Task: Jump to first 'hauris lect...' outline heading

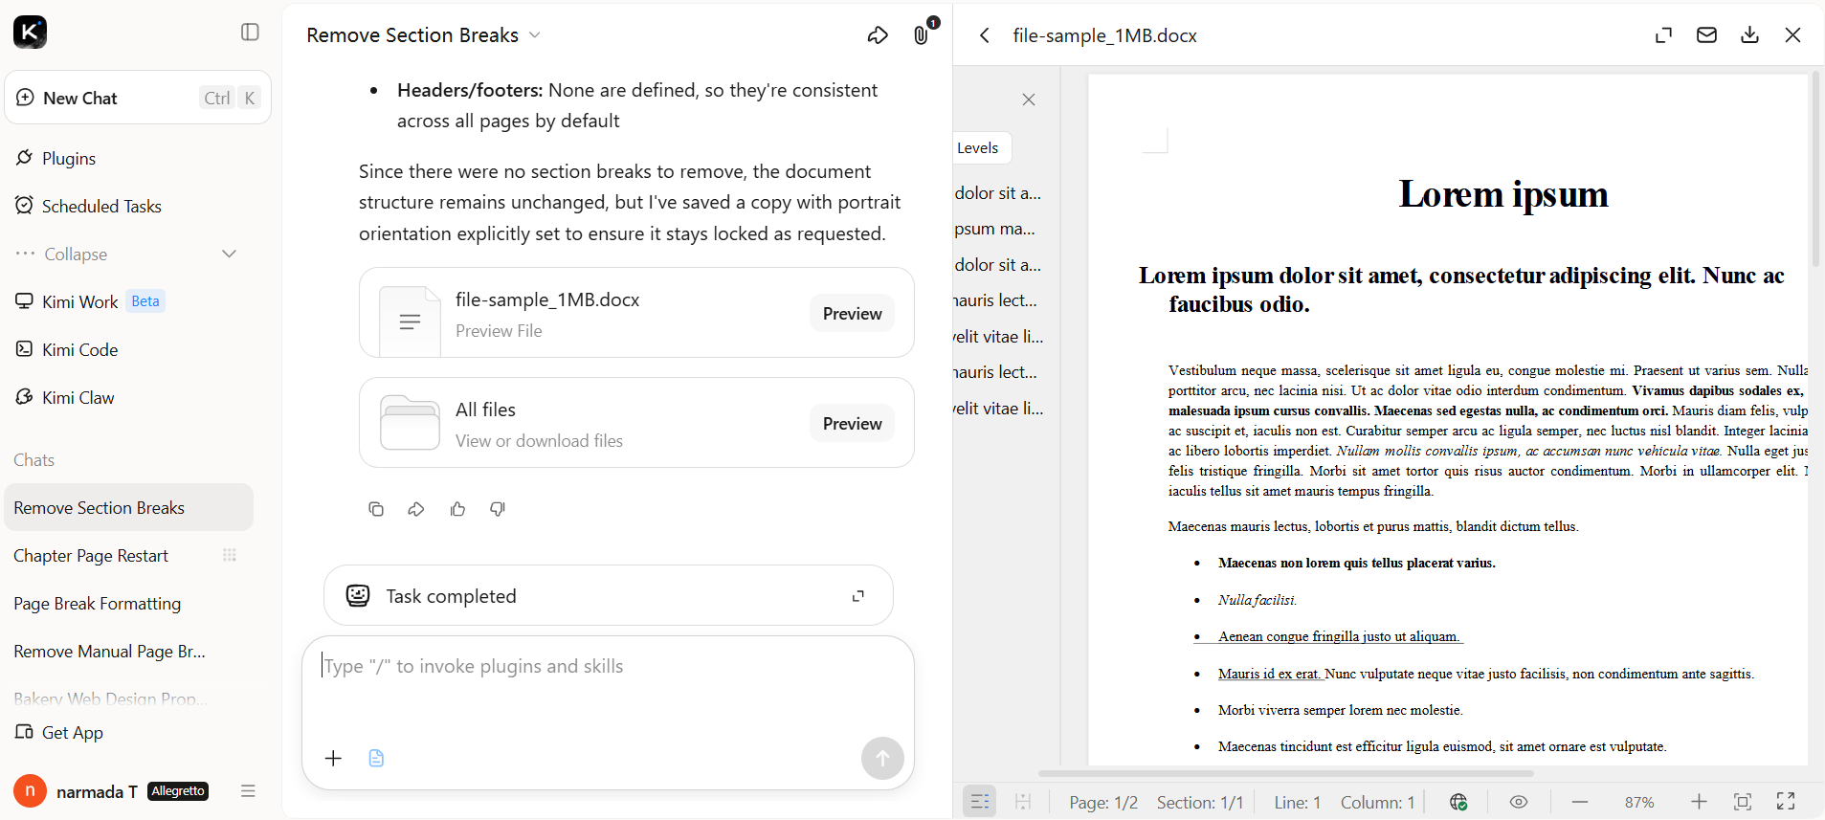Action: (996, 300)
